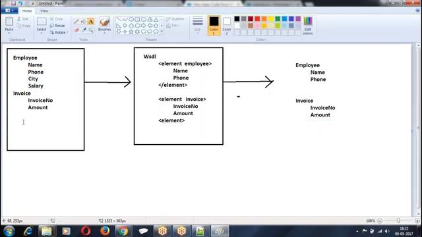Choose the Five-point star shape
The image size is (422, 237).
click(131, 32)
